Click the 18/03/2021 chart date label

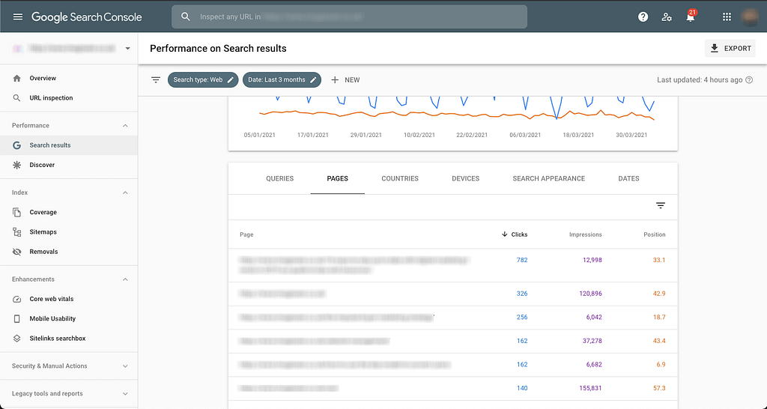click(x=578, y=135)
